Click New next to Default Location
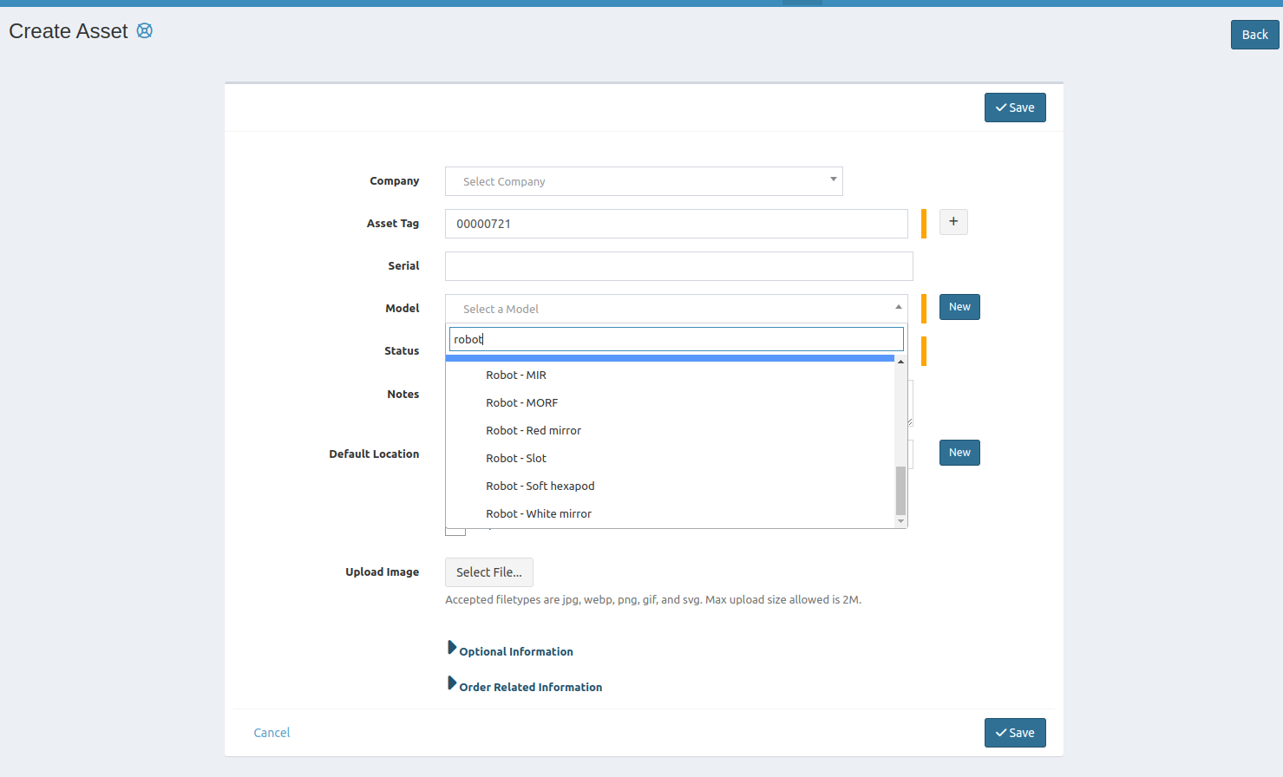This screenshot has width=1283, height=777. [959, 452]
